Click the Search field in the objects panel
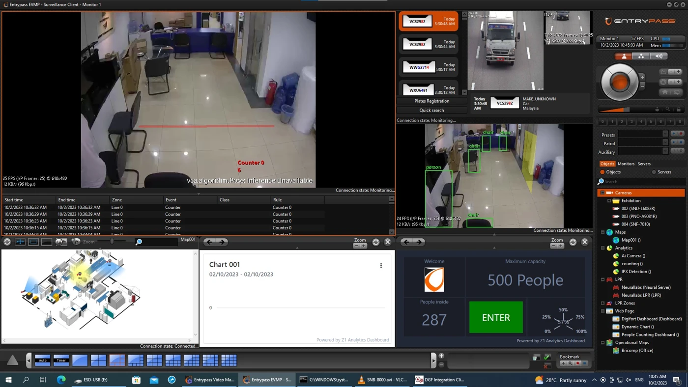This screenshot has width=688, height=387. click(641, 182)
